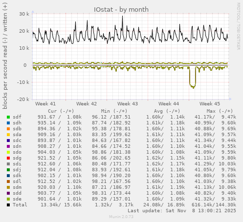Click the sdf green legend swatch
This screenshot has height=222, width=243.
coord(8,117)
